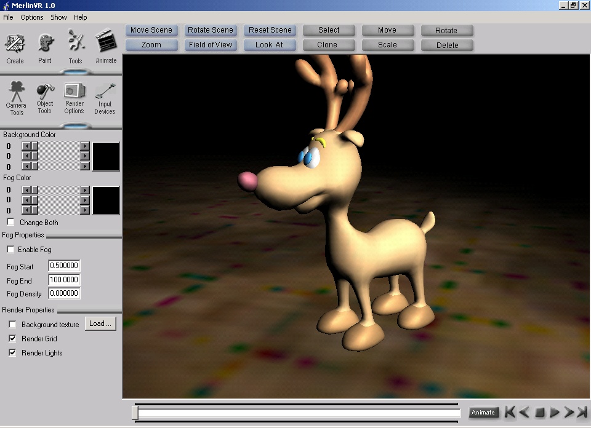
Task: Click the upper panel collapse handle
Action: [75, 71]
